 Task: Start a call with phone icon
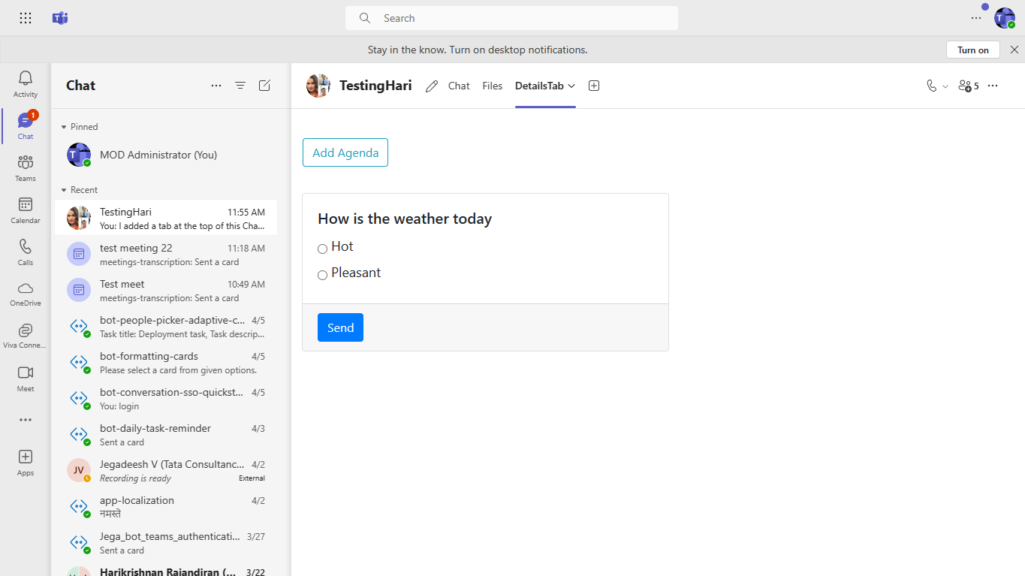point(932,86)
